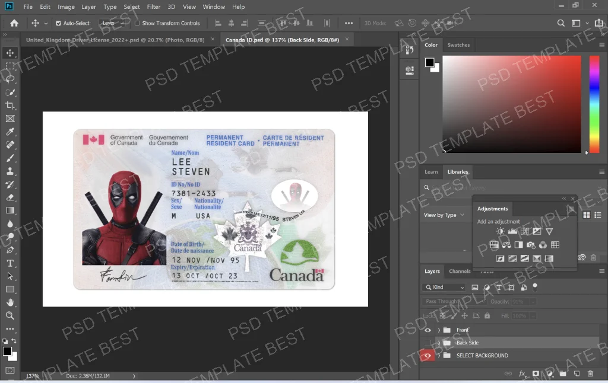Expand the Front layer group
The image size is (608, 383).
(439, 330)
